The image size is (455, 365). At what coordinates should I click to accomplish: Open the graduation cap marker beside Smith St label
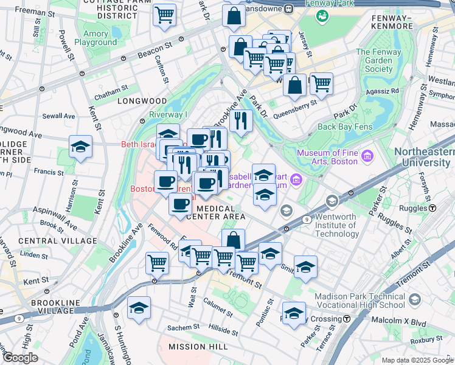click(305, 269)
